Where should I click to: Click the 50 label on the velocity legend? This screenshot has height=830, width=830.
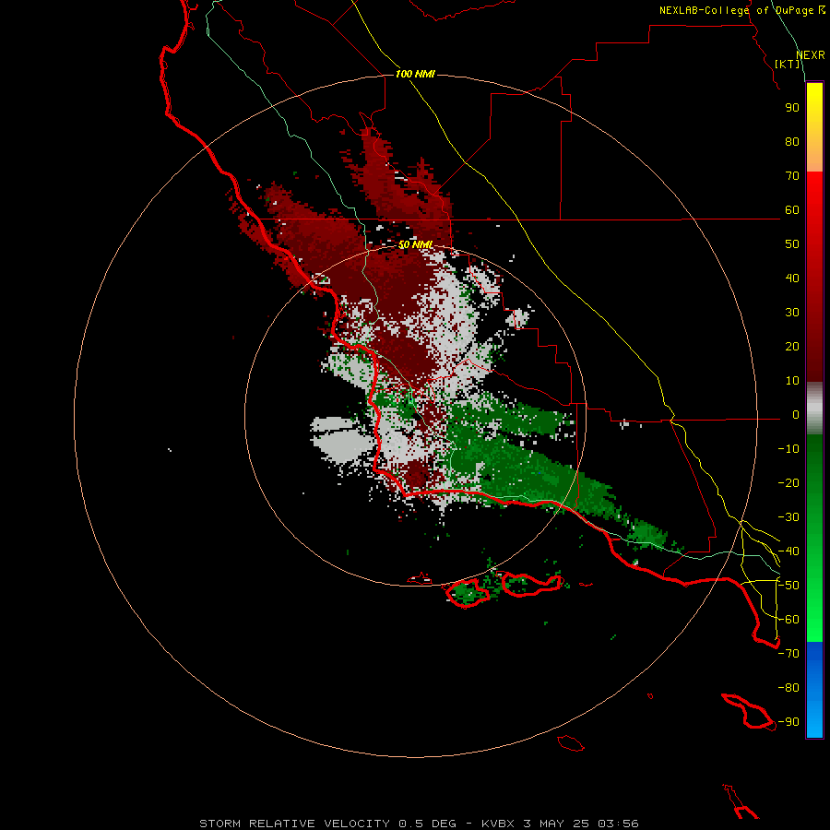click(792, 244)
